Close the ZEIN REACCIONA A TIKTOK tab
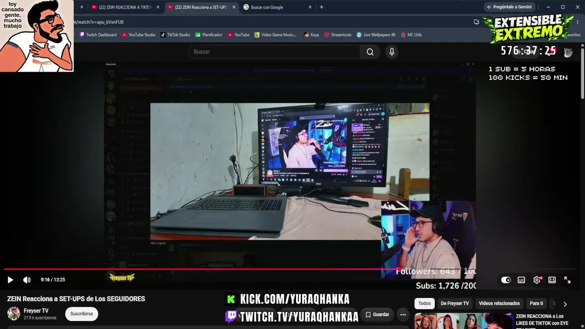The height and width of the screenshot is (329, 585). pyautogui.click(x=158, y=7)
